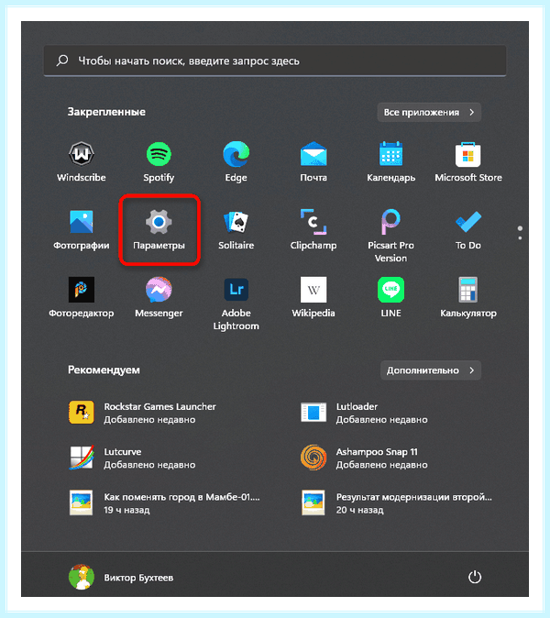Open the Clipchamp app

coord(313,230)
